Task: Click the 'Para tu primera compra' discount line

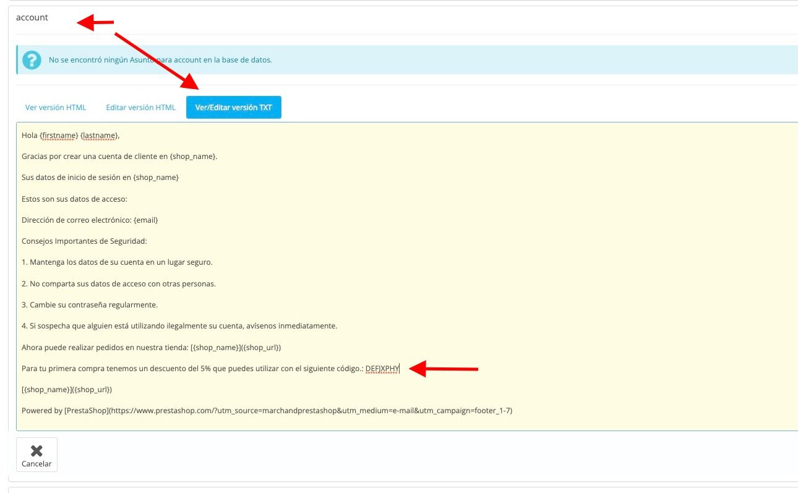Action: (210, 369)
